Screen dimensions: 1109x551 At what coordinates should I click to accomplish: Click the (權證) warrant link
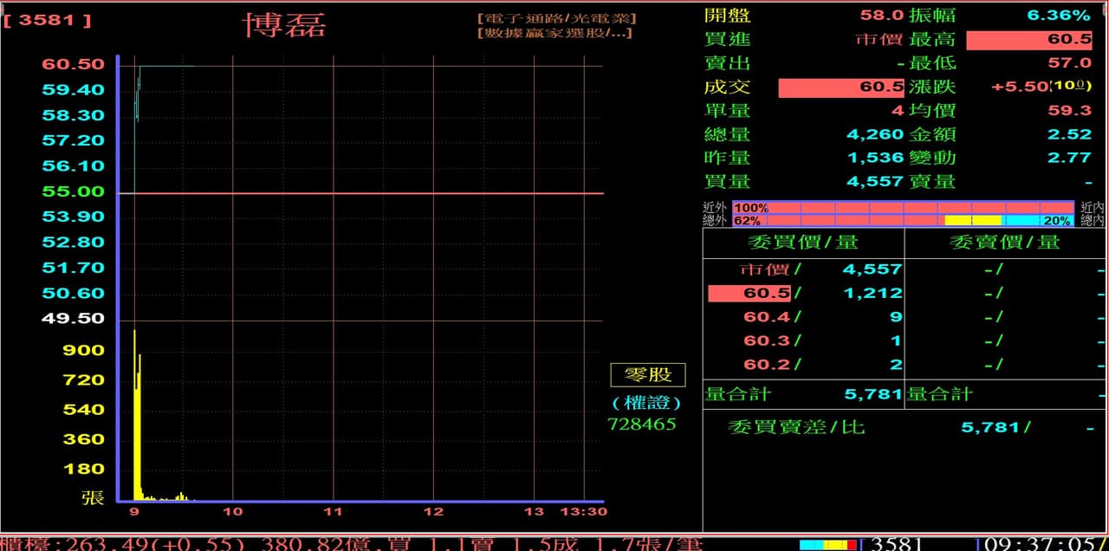point(646,403)
